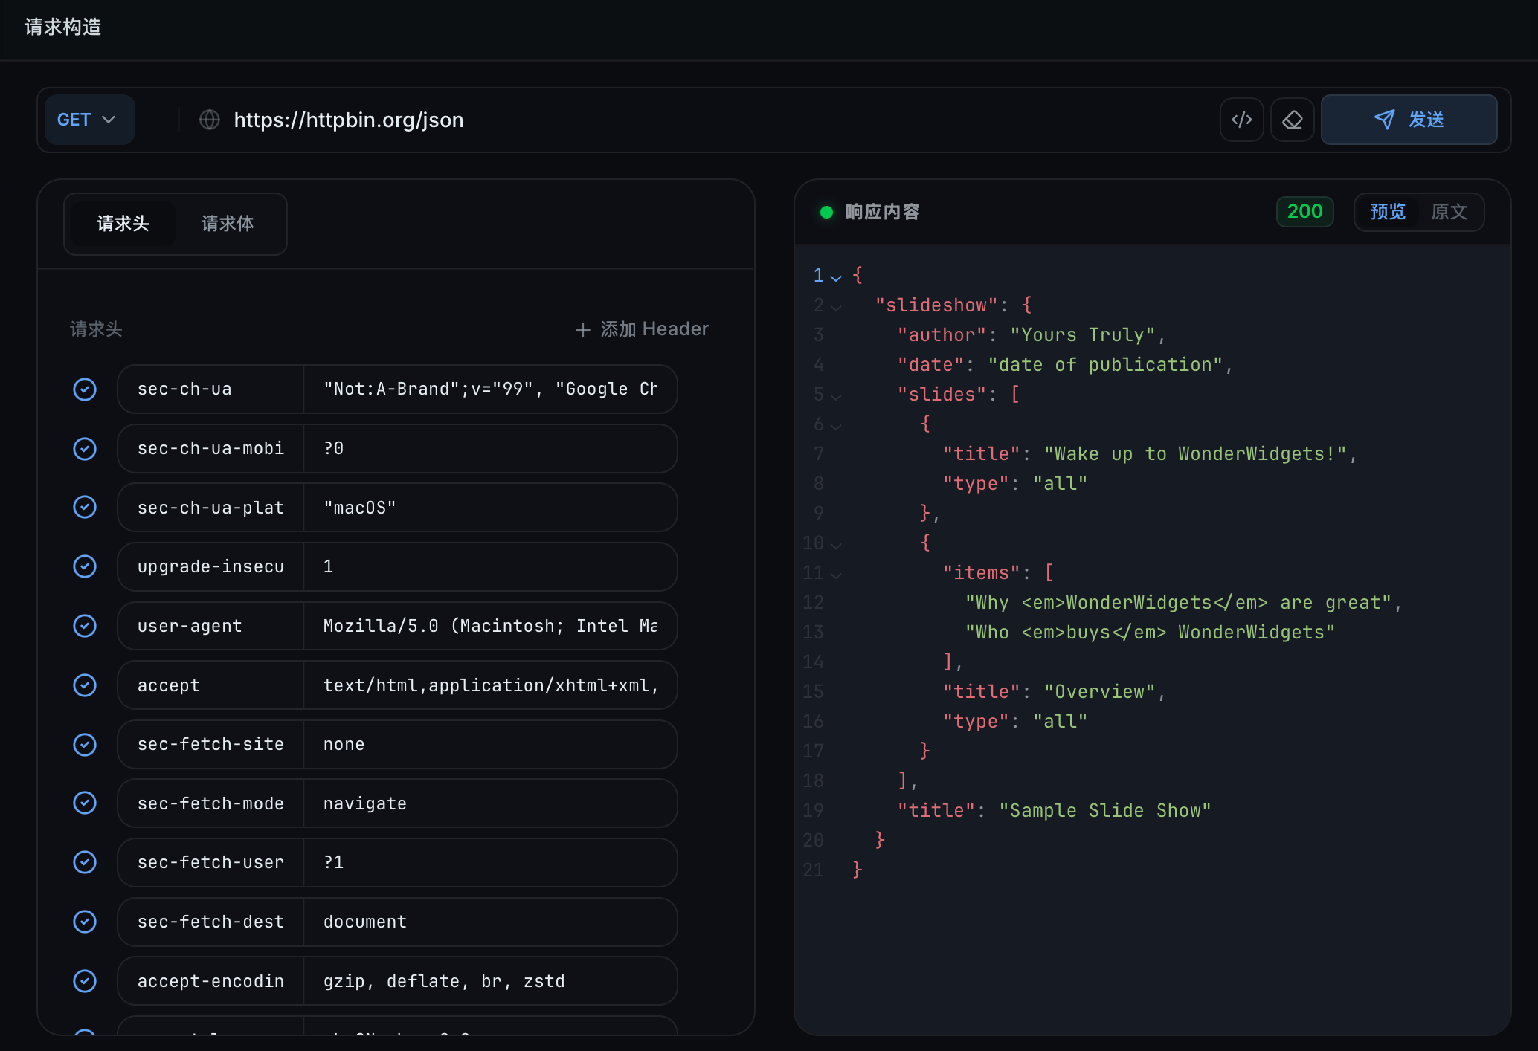Image resolution: width=1538 pixels, height=1051 pixels.
Task: Open code view with the </> icon
Action: point(1241,120)
